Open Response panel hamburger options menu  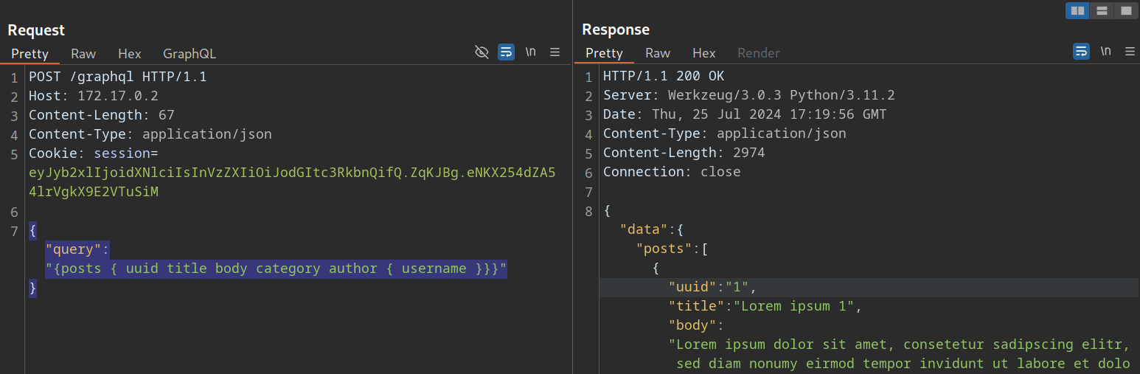[1130, 52]
